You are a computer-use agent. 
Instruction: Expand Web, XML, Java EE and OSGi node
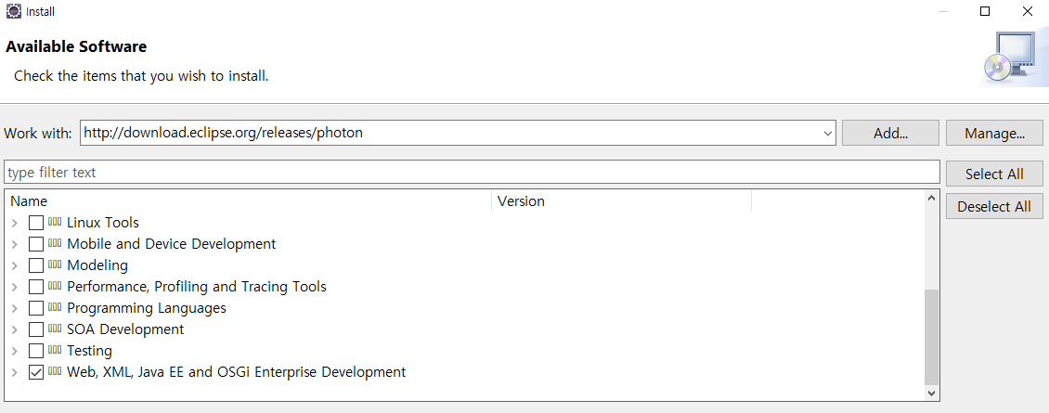coord(15,372)
